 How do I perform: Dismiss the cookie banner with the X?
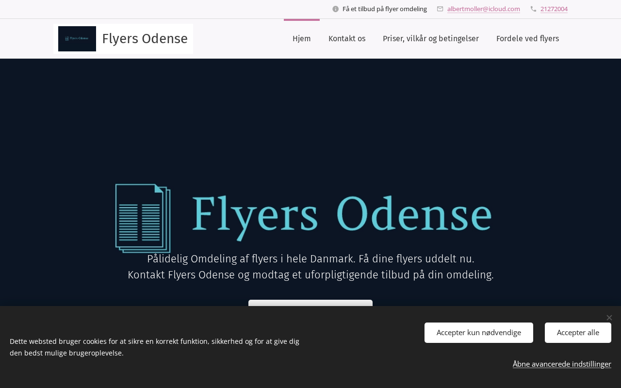(609, 318)
